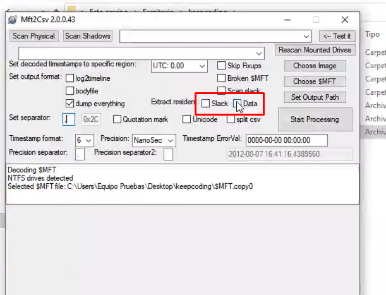386x295 pixels.
Task: Click the Scan Shadows button
Action: point(88,36)
